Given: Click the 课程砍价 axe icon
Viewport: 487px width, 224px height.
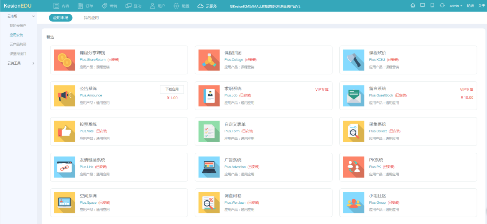Looking at the screenshot, I should click(x=354, y=60).
